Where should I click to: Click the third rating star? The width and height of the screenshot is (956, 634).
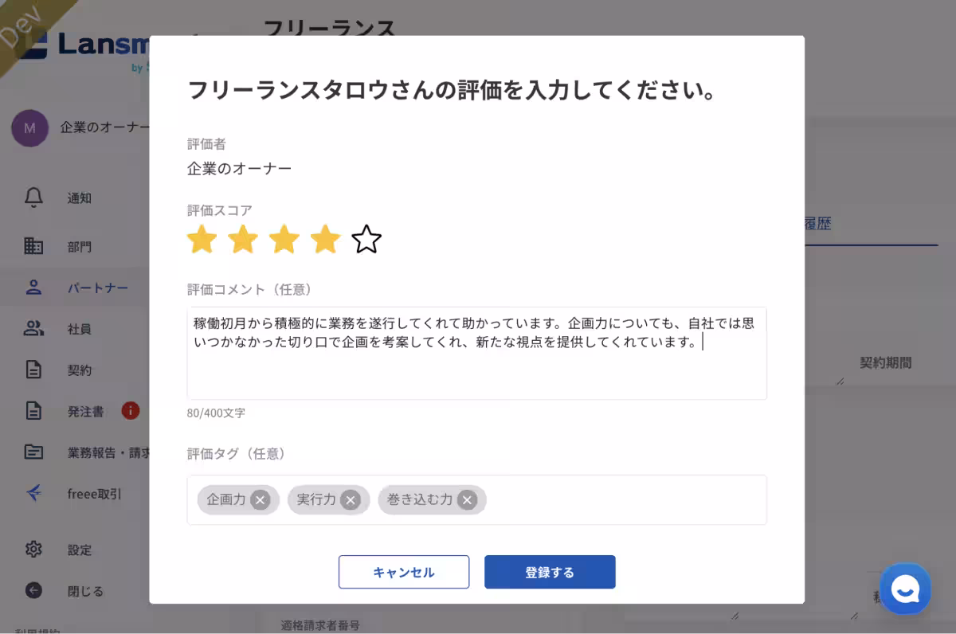284,239
